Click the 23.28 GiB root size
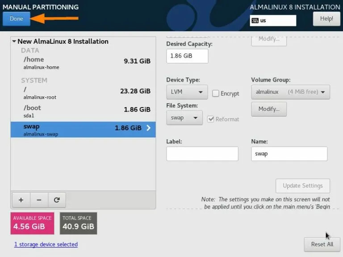Image resolution: width=343 pixels, height=257 pixels. (x=135, y=91)
